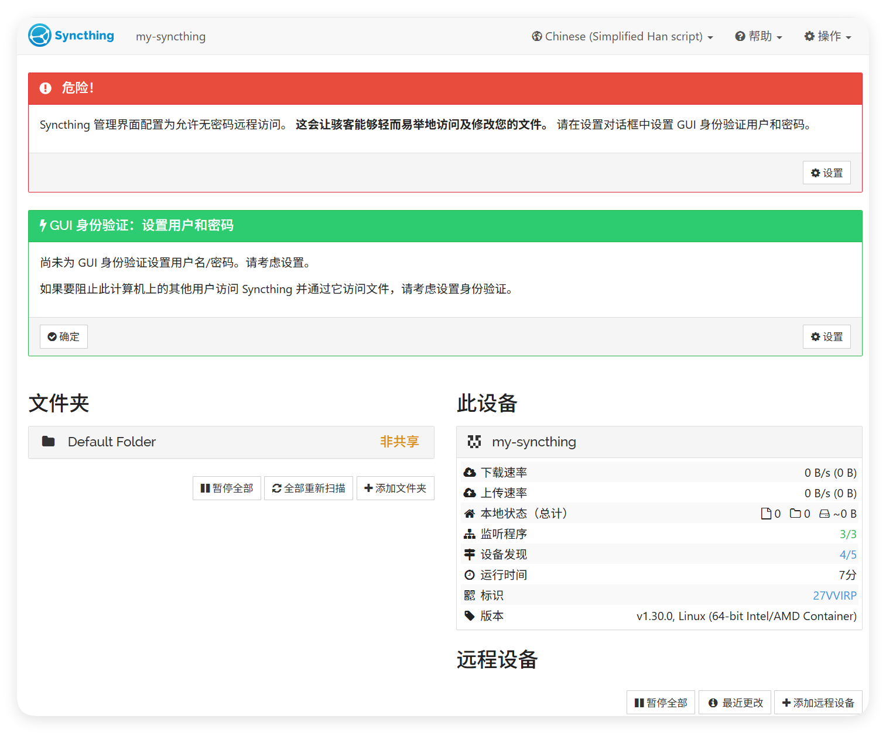This screenshot has width=886, height=733.
Task: Click the QR code icon beside 标识
Action: pos(470,595)
